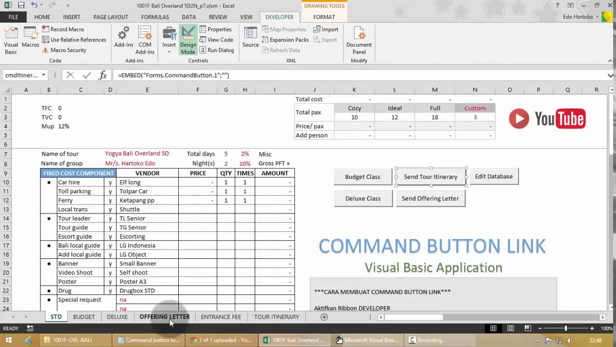Click the YouTube logo
Screen dimensions: 616x347
pos(547,119)
